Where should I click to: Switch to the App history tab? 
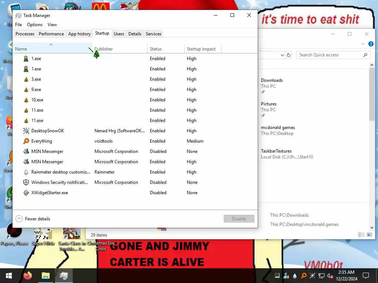(x=79, y=34)
